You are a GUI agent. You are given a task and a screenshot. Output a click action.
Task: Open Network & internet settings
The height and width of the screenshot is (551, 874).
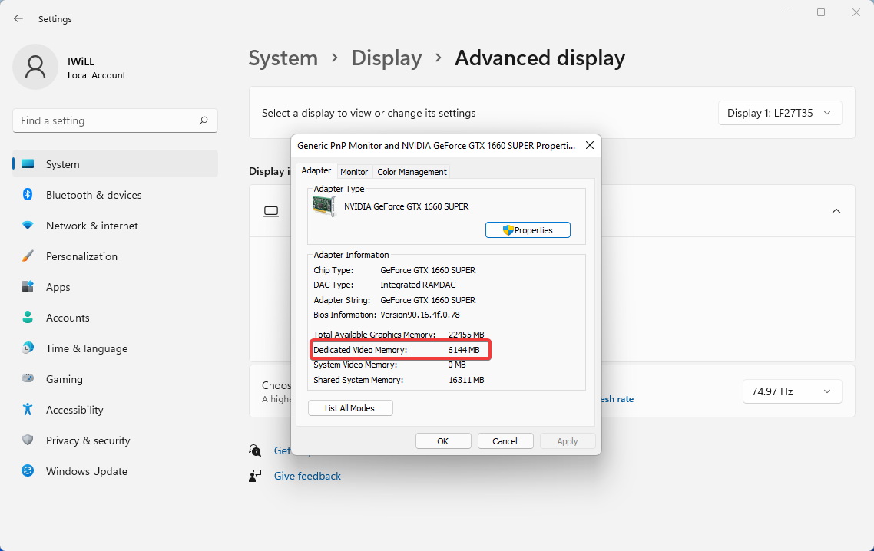click(x=90, y=226)
